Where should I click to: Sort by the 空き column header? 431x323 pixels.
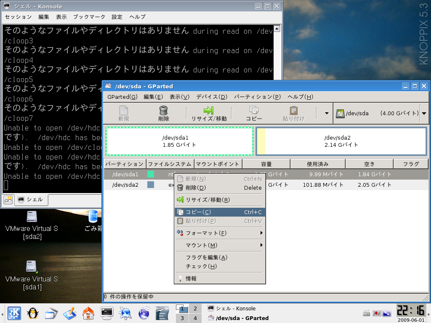[x=369, y=164]
